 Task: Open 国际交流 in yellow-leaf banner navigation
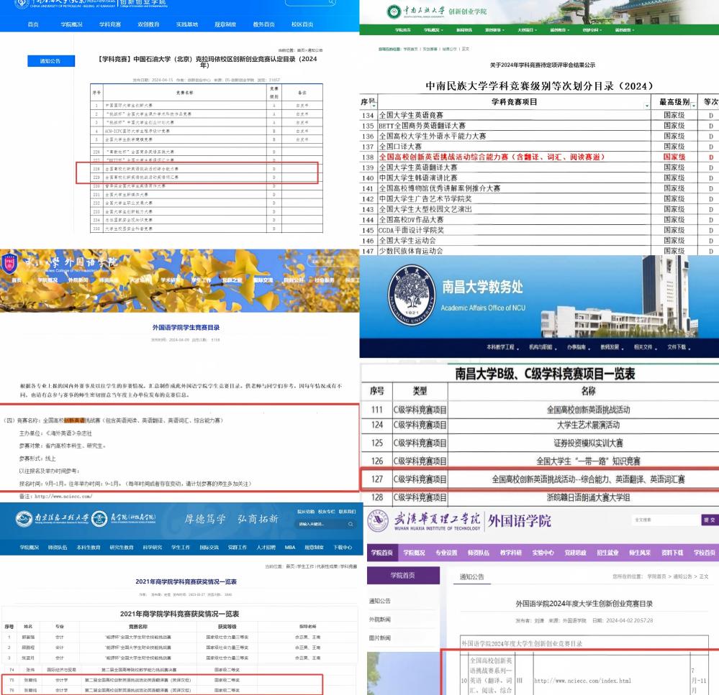[x=263, y=280]
